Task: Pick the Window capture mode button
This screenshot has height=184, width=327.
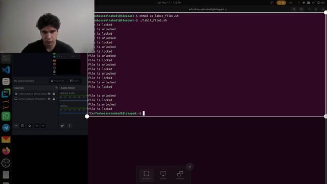Action: pyautogui.click(x=180, y=175)
